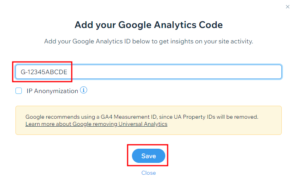This screenshot has width=298, height=183.
Task: Click the subtitle about site activity insights
Action: [x=149, y=41]
